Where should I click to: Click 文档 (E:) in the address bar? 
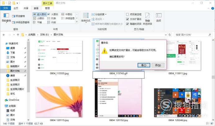(x=44, y=35)
